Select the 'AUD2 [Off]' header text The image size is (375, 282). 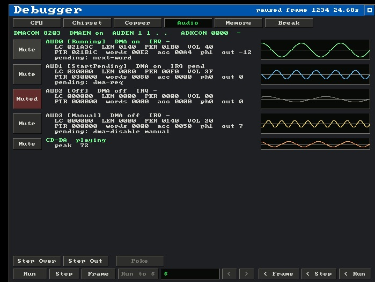tap(67, 90)
